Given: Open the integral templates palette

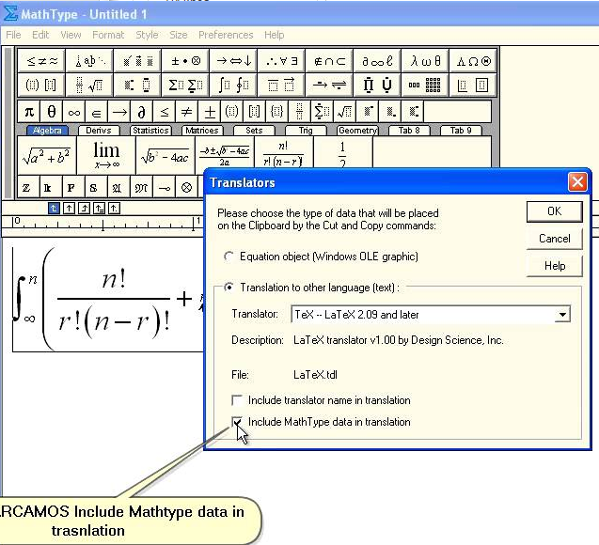Looking at the screenshot, I should tap(233, 85).
